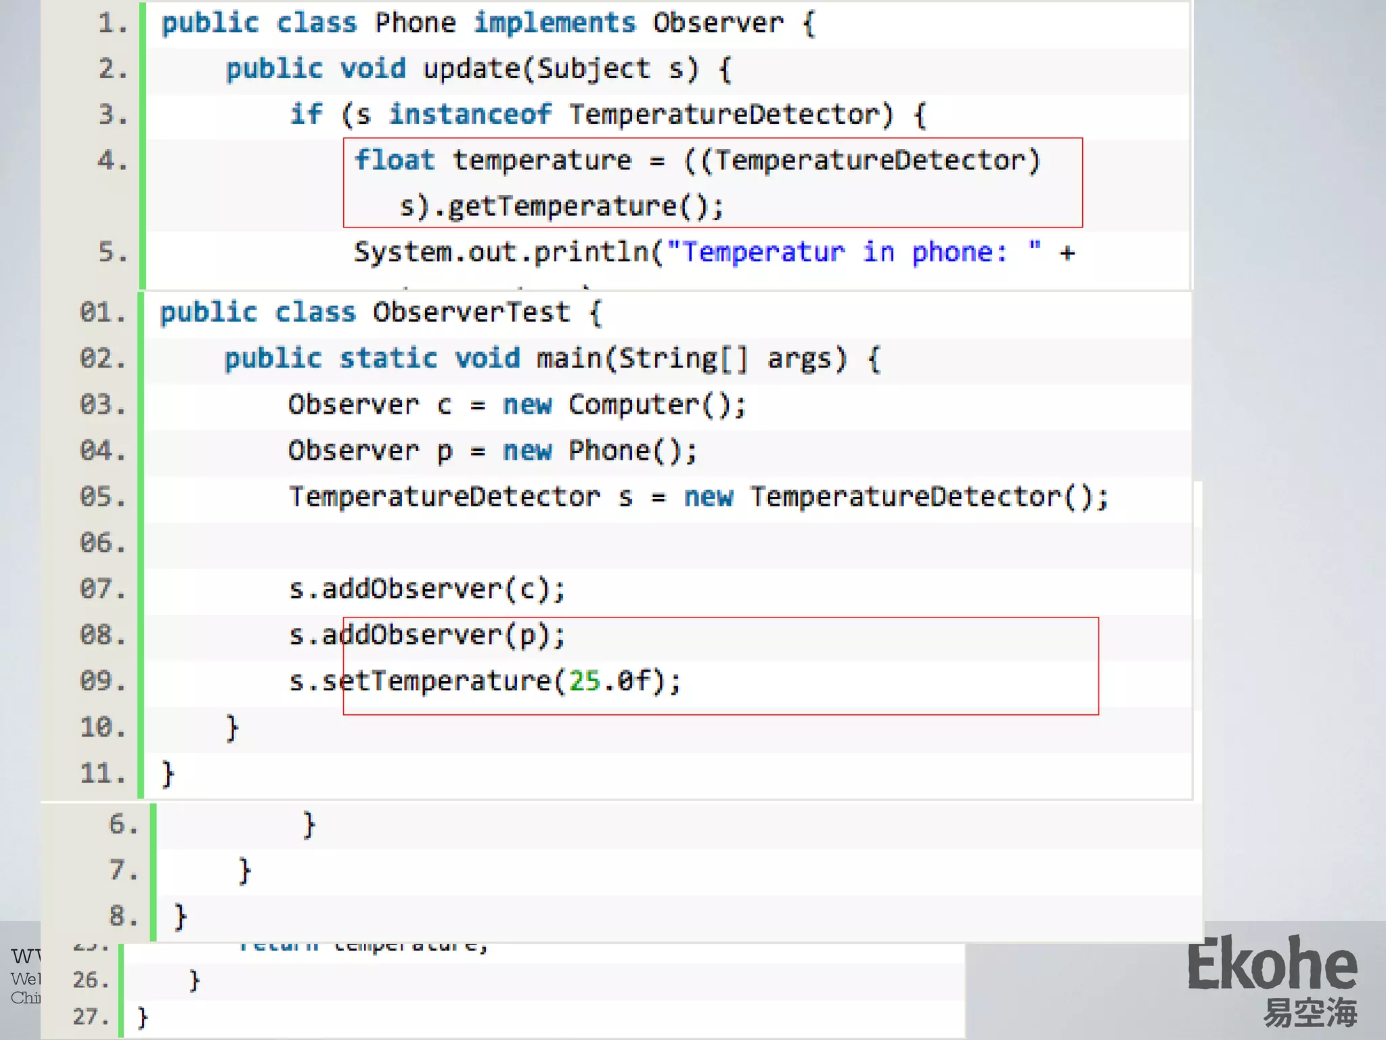Click 's).getTemperature();' continuation line

[562, 207]
